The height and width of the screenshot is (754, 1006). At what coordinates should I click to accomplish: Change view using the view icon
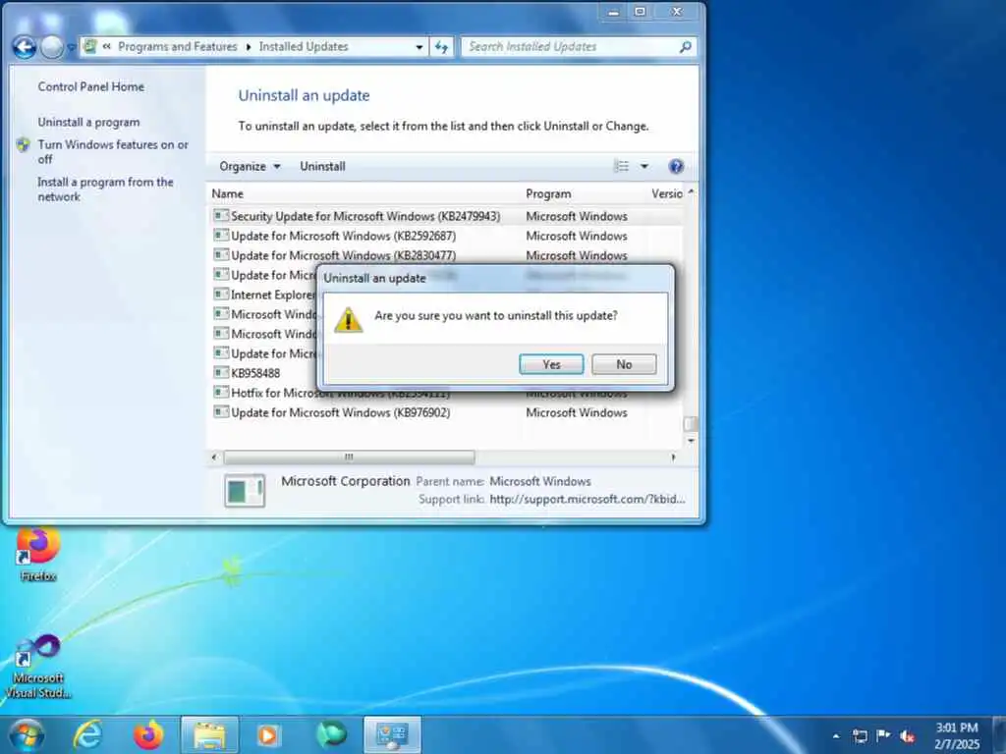[x=622, y=166]
